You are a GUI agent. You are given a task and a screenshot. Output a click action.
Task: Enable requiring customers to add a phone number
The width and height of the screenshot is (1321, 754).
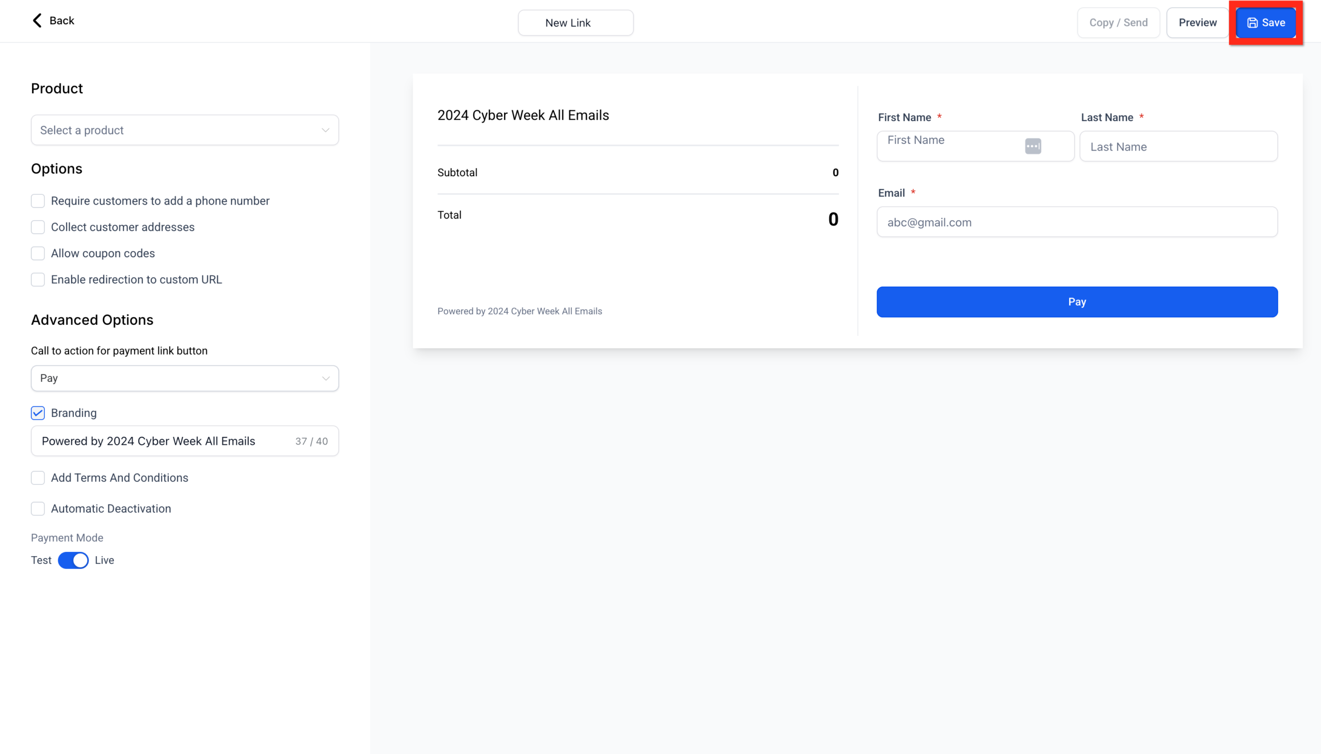[x=37, y=201]
